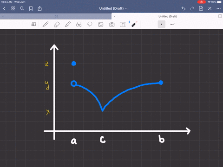This screenshot has width=223, height=167.
Task: Toggle split view icon
Action: click(220, 16)
